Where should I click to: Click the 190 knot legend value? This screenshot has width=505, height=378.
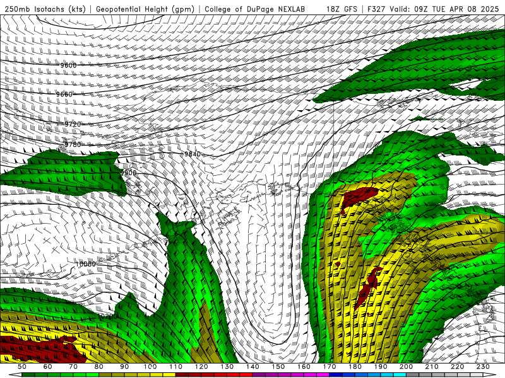click(x=381, y=367)
